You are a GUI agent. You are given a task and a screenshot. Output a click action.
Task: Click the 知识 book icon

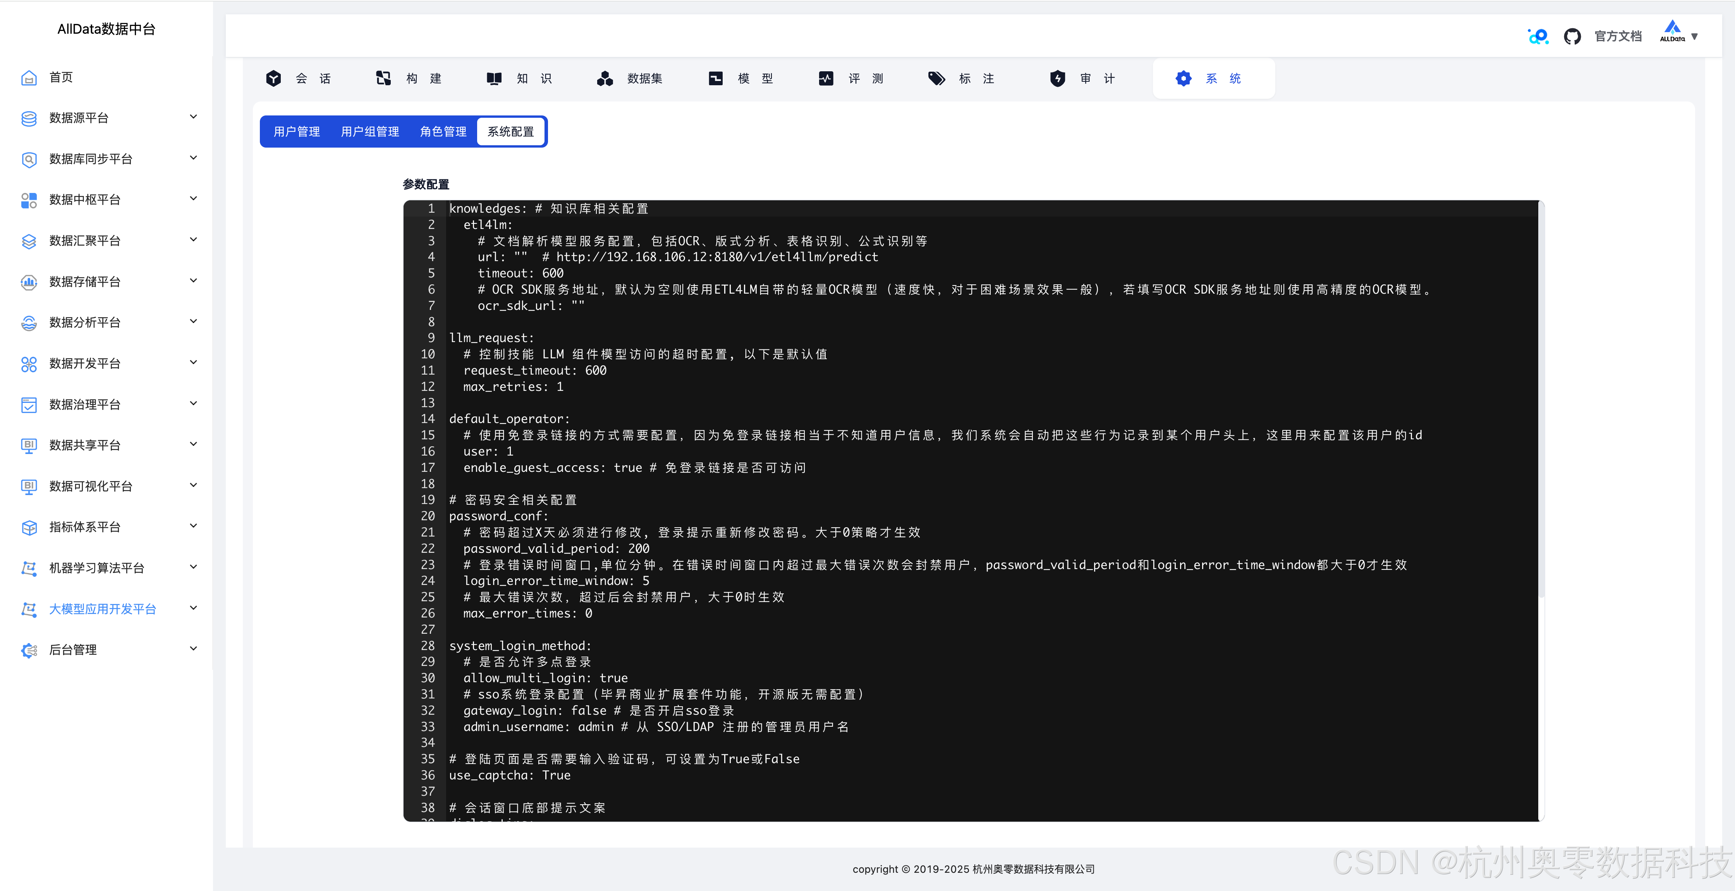coord(494,78)
